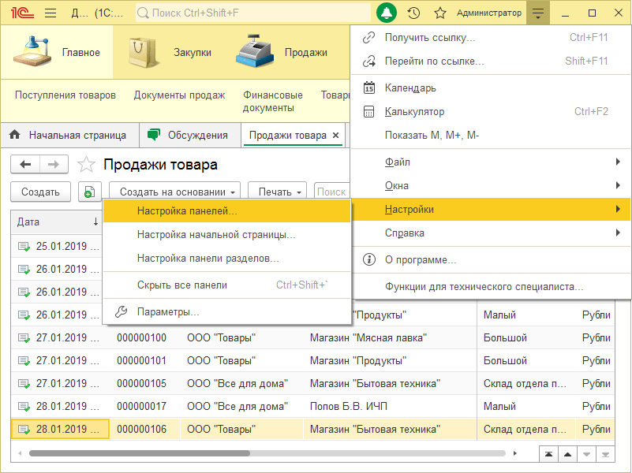Open the Продажи section
The width and height of the screenshot is (632, 473).
click(x=282, y=52)
